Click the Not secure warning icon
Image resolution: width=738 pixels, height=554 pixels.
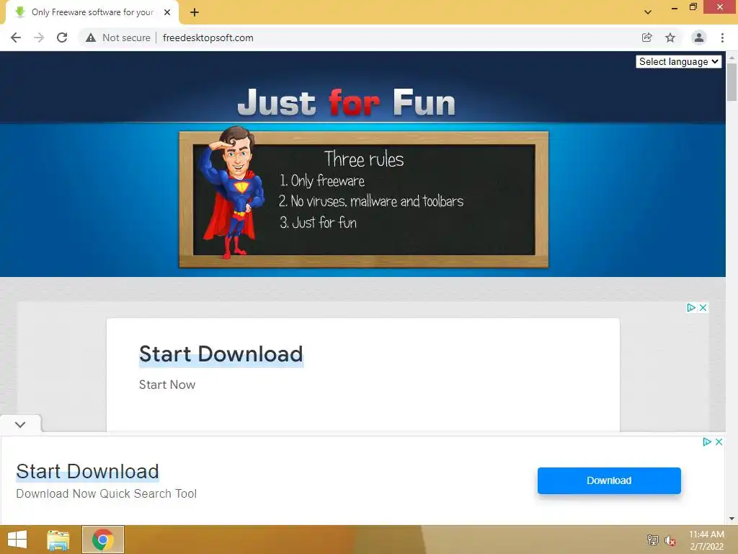click(91, 38)
